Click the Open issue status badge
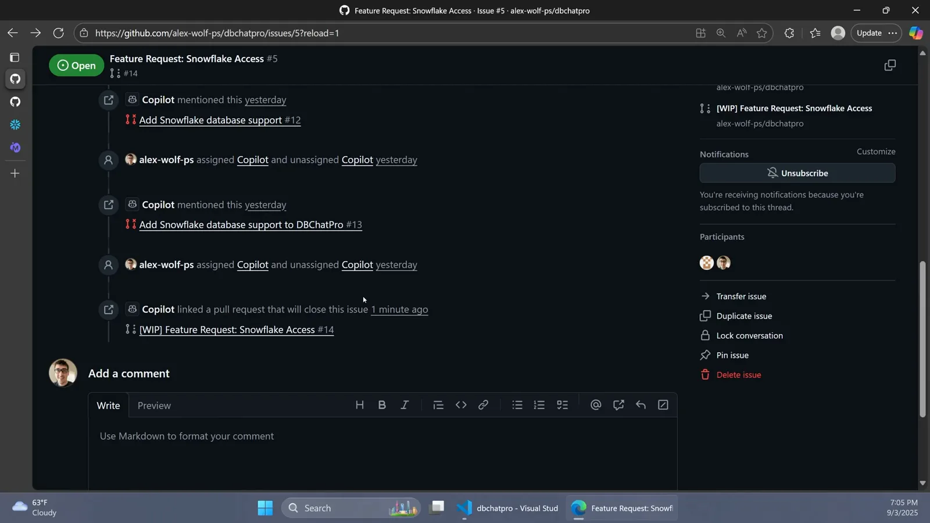 pos(76,65)
